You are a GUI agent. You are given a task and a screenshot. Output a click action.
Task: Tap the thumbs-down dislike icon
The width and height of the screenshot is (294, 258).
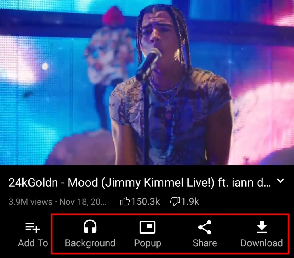tap(175, 202)
